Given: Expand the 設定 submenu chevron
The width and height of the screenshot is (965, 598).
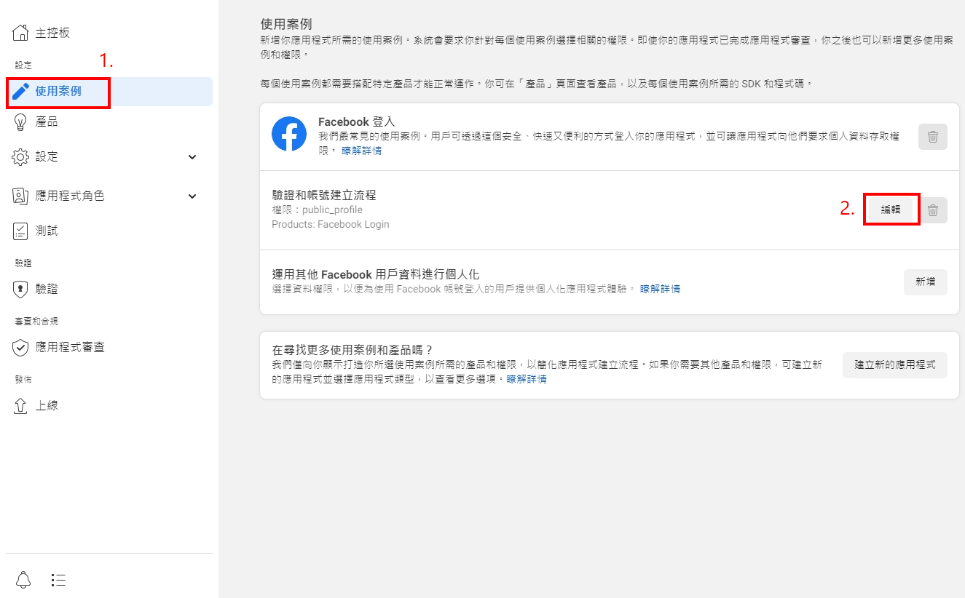Looking at the screenshot, I should click(192, 156).
